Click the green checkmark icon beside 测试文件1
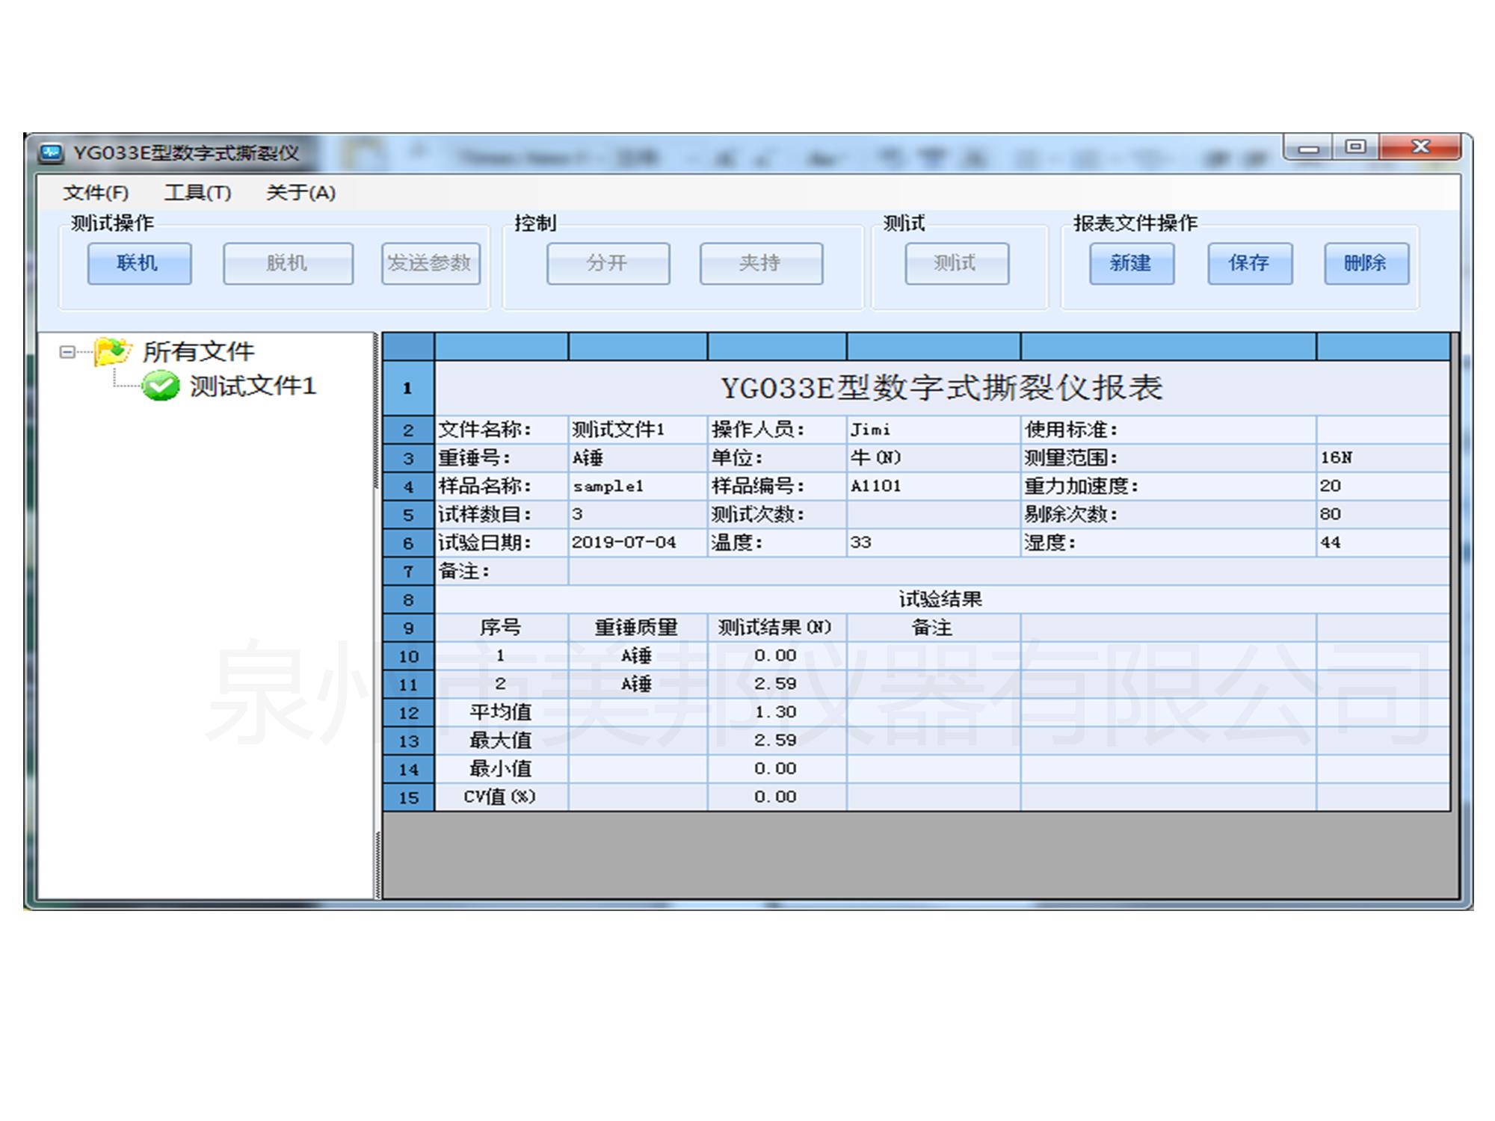The width and height of the screenshot is (1495, 1121). pos(160,386)
